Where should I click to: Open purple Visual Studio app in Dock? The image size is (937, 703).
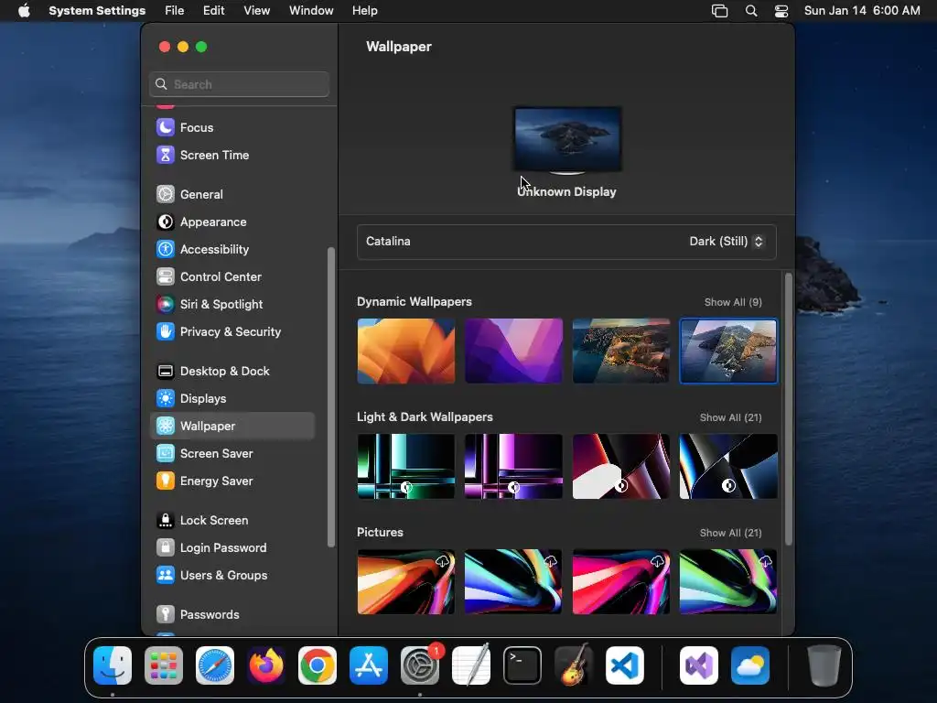[699, 665]
